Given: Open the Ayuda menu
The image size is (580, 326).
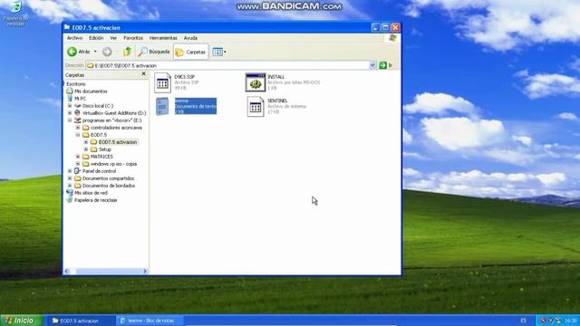Looking at the screenshot, I should (190, 38).
